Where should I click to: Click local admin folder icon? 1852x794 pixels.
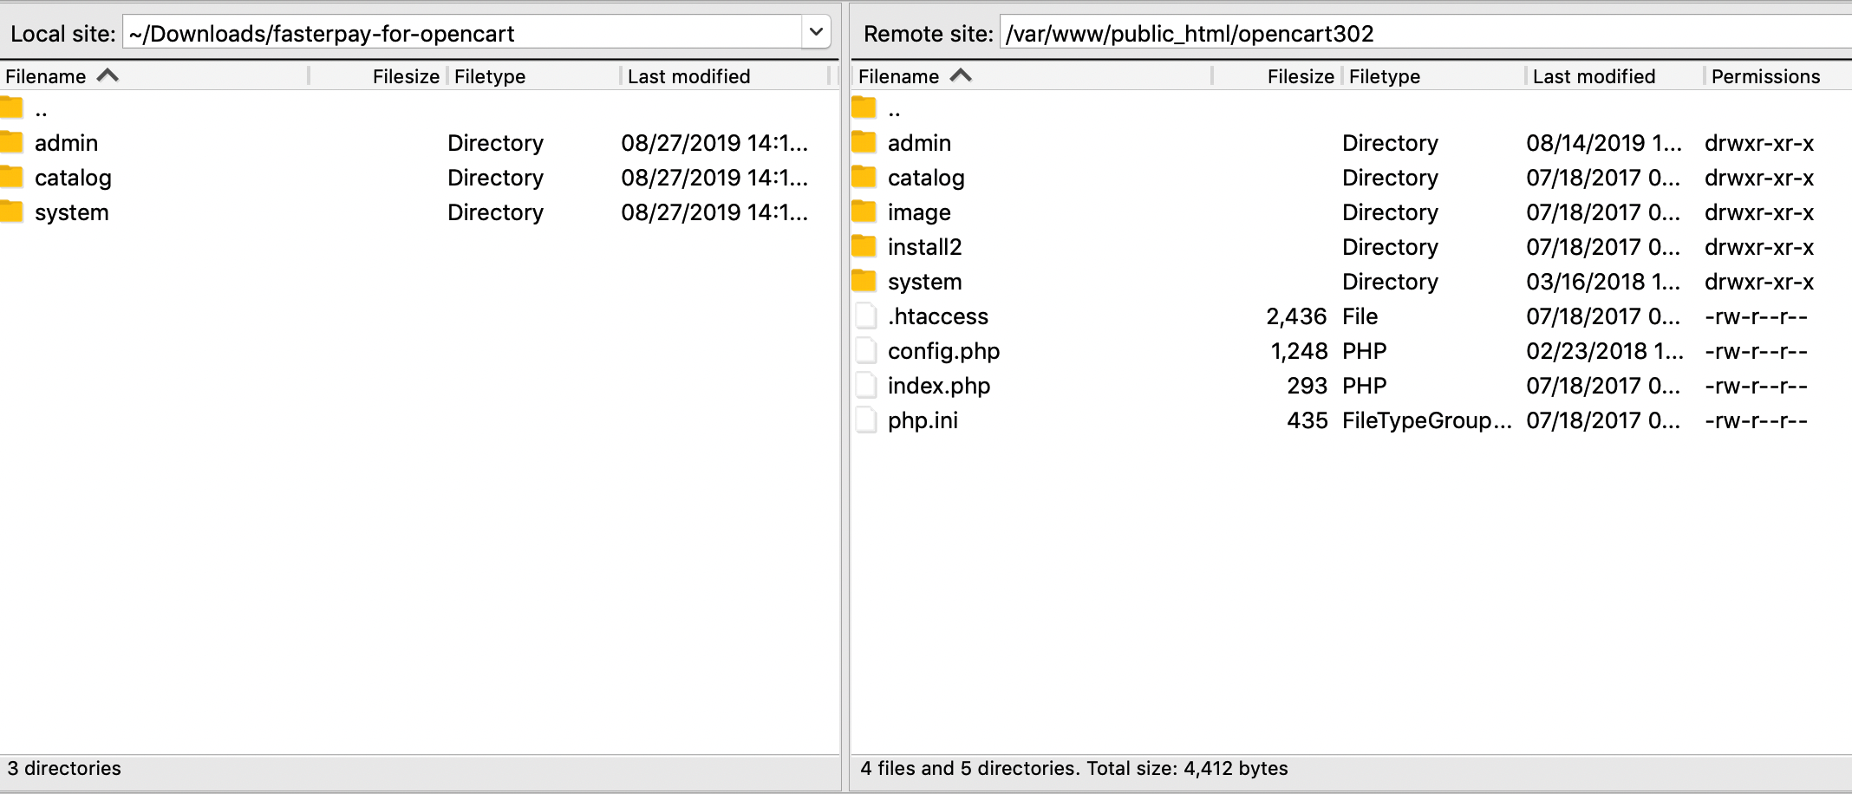pos(11,142)
